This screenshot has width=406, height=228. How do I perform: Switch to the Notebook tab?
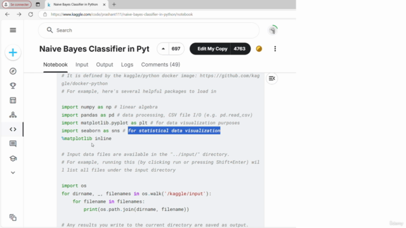click(55, 65)
